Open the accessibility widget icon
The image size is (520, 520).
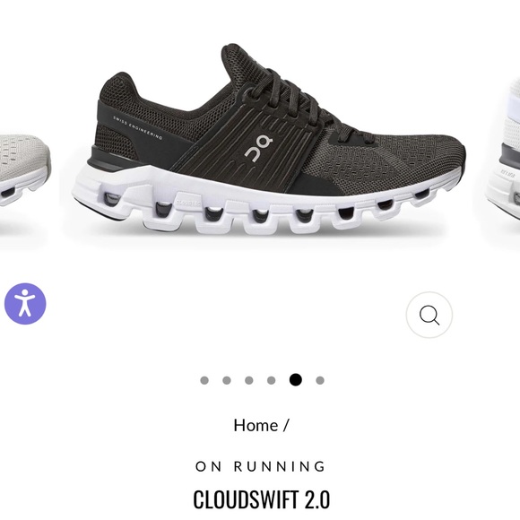click(25, 303)
